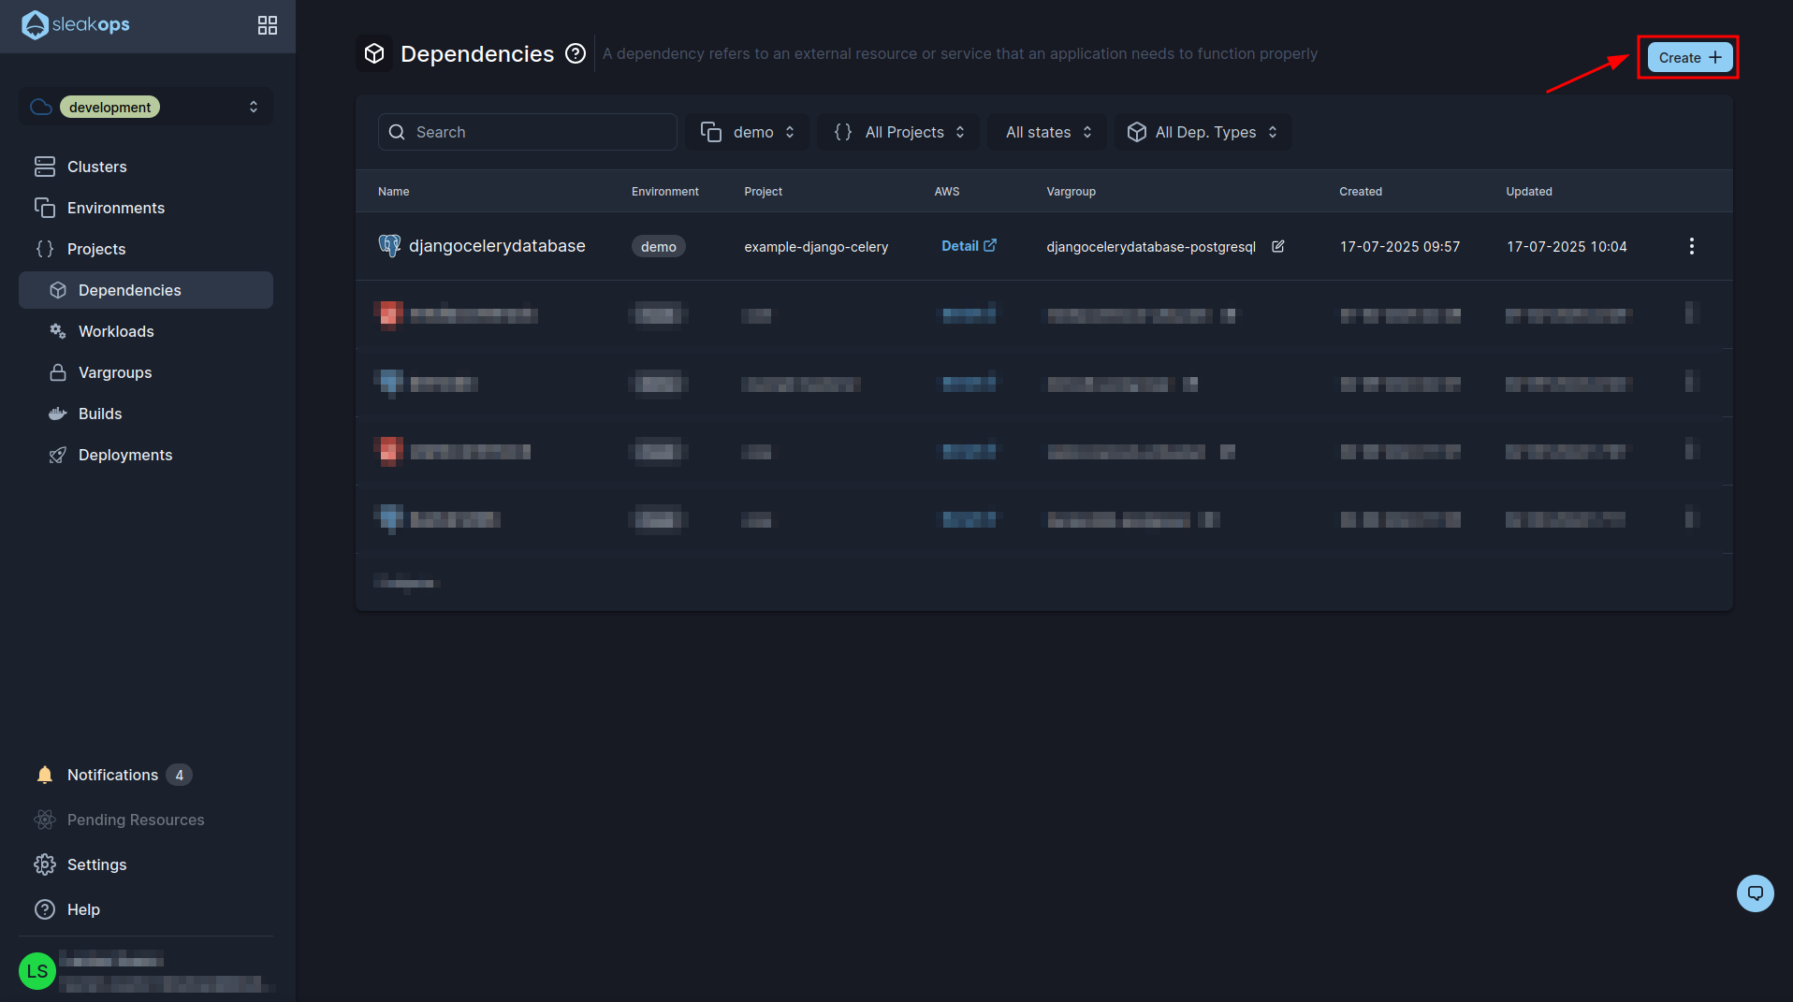
Task: Click the Deployments rocket icon
Action: pyautogui.click(x=58, y=455)
